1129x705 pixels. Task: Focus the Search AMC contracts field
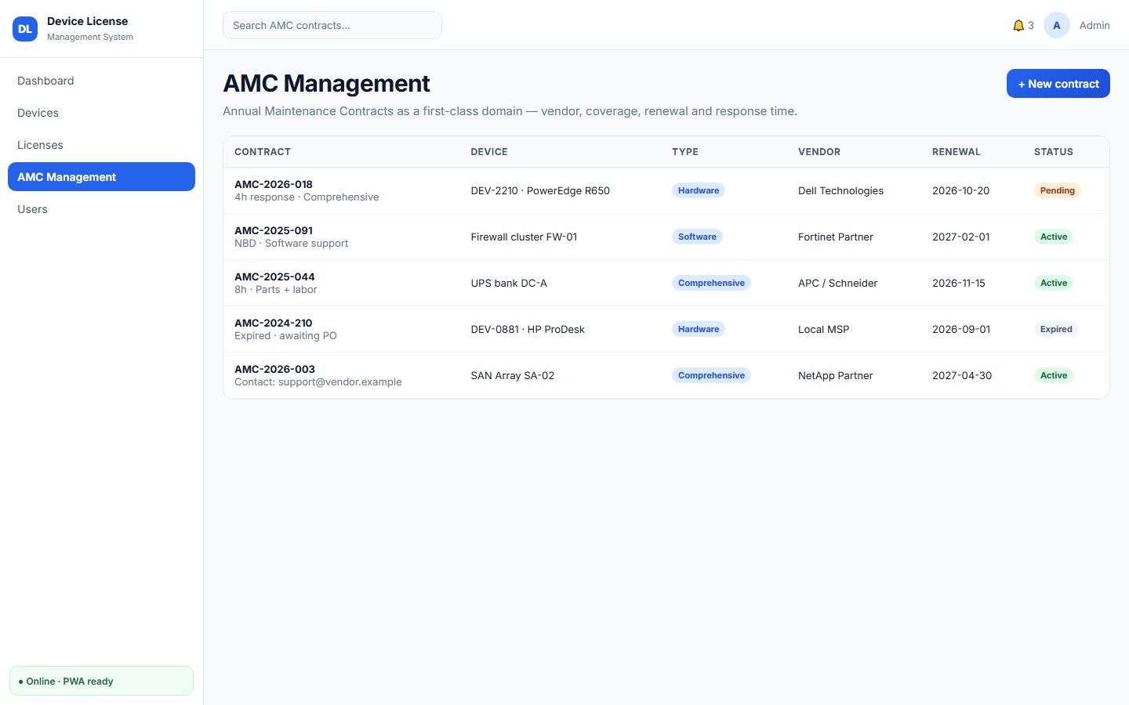coord(332,25)
